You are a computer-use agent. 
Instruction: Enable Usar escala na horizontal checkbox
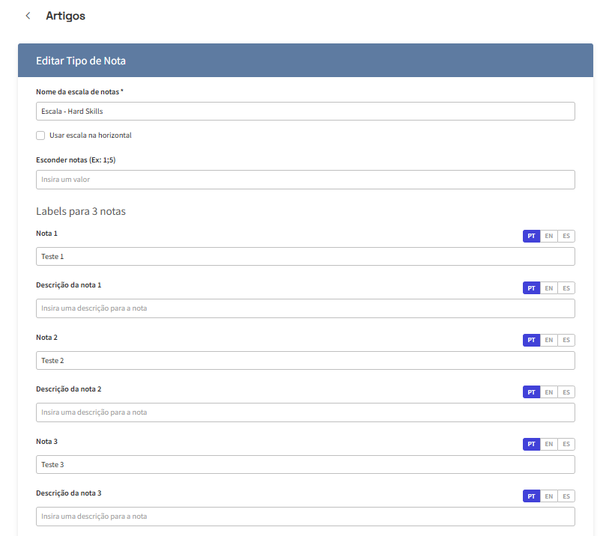coord(40,135)
